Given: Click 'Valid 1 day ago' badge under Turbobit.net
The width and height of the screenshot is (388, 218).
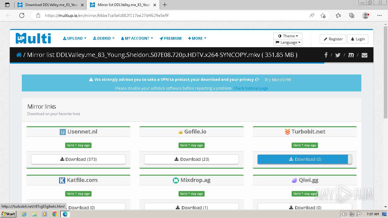Looking at the screenshot, I should pyautogui.click(x=305, y=145).
